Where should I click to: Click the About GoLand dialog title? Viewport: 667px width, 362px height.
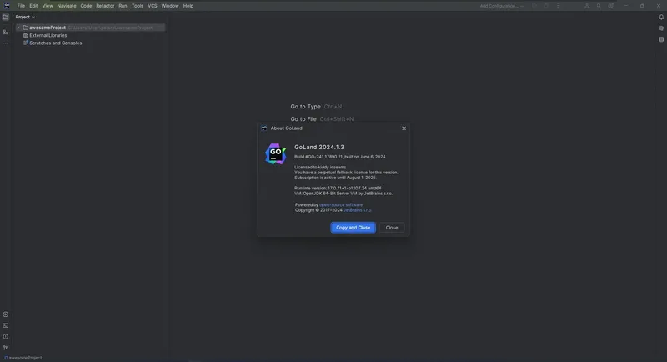tap(286, 128)
